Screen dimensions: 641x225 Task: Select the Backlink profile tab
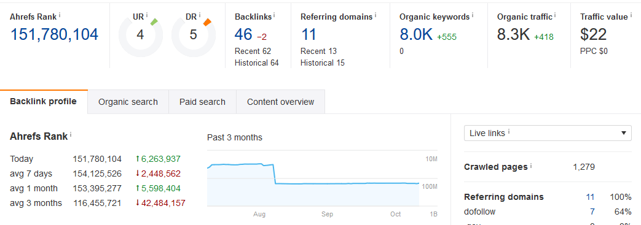coord(44,102)
